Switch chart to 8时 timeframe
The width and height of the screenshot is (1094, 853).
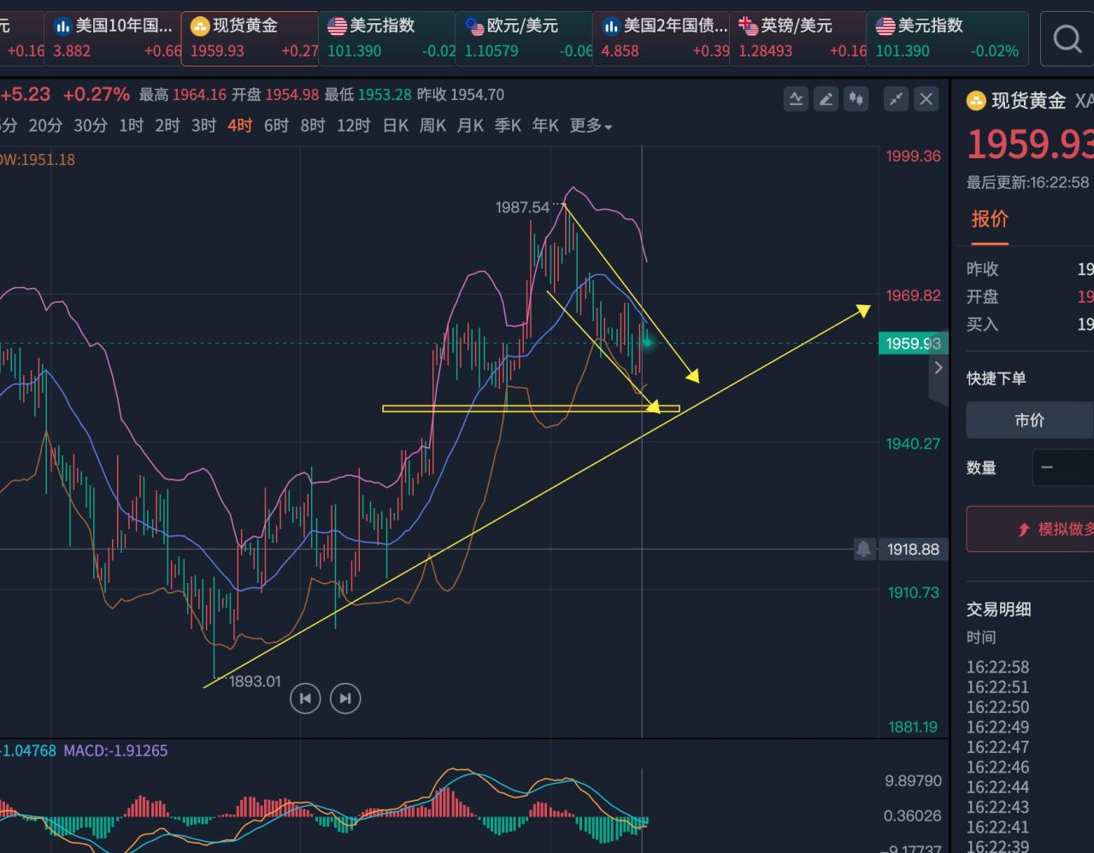313,126
